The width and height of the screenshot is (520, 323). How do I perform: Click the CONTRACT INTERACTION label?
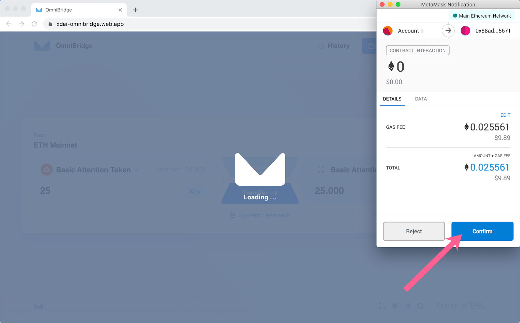[418, 50]
